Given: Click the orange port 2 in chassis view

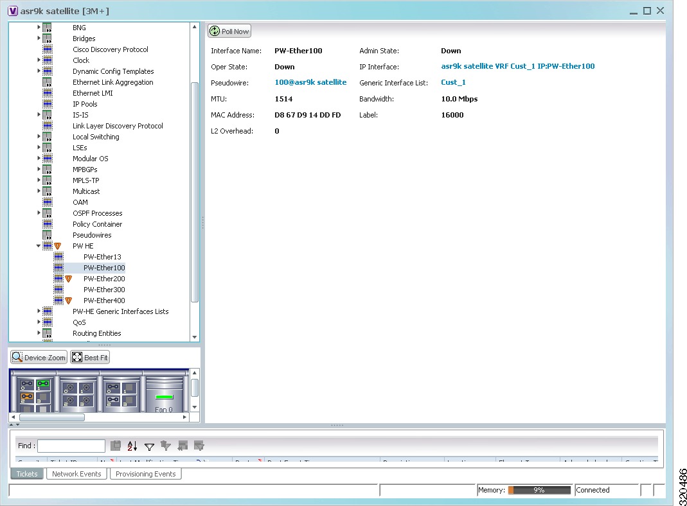Looking at the screenshot, I should pyautogui.click(x=27, y=397).
